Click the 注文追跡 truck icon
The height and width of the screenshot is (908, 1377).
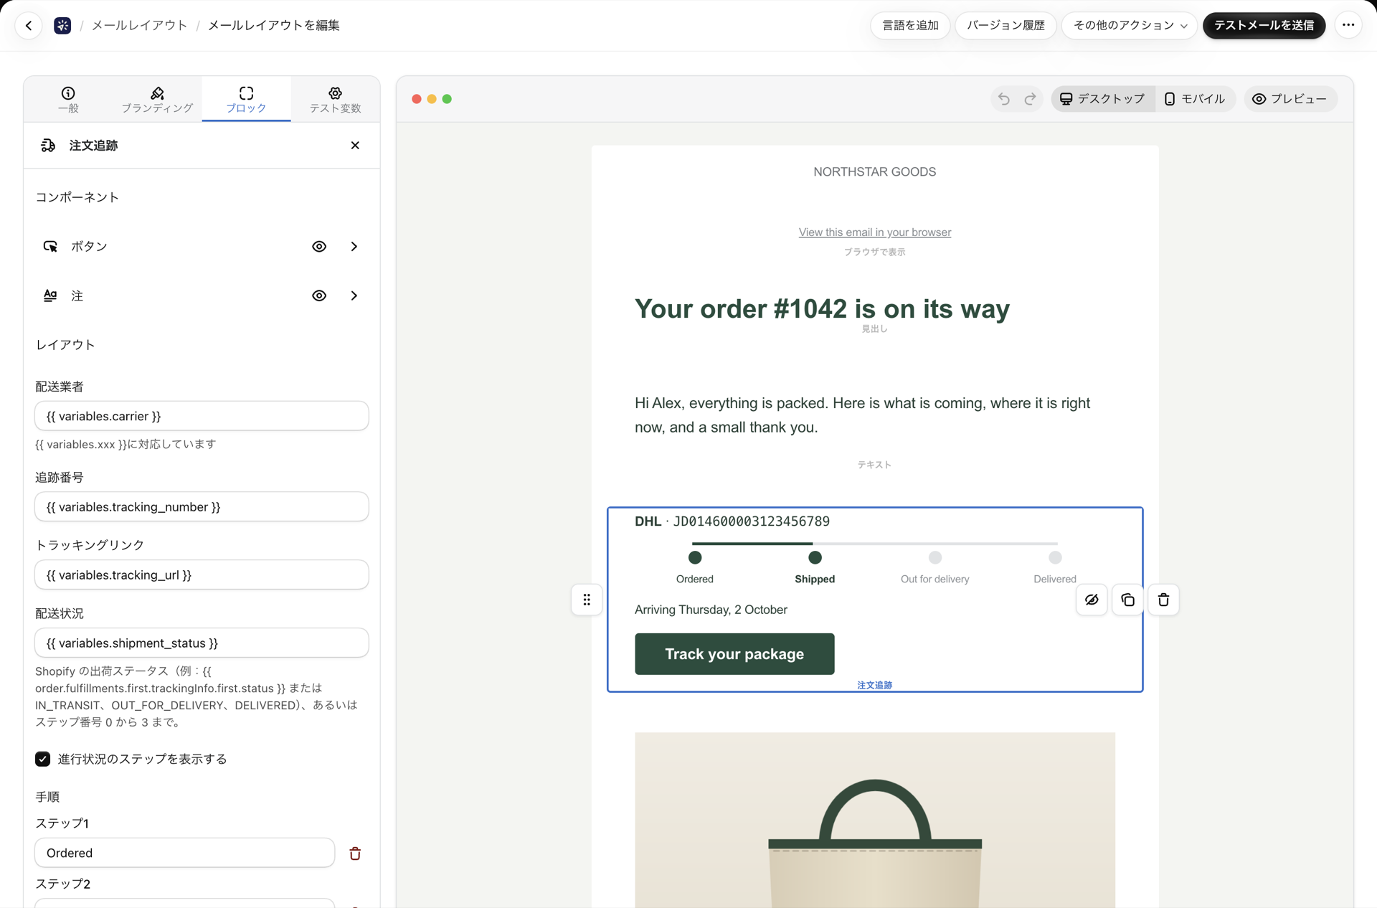click(48, 146)
